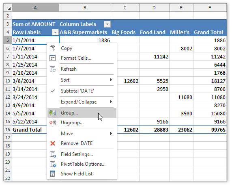This screenshot has height=186, width=232.
Task: Click the cell value 99765
Action: point(210,130)
